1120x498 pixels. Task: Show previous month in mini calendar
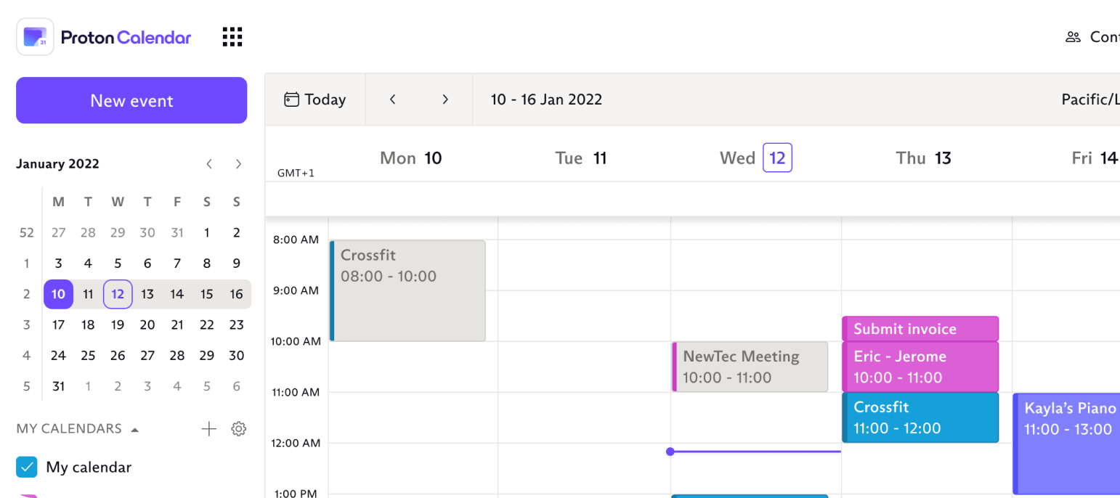[209, 164]
